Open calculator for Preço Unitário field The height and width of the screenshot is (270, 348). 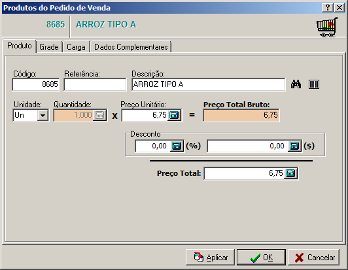(174, 115)
